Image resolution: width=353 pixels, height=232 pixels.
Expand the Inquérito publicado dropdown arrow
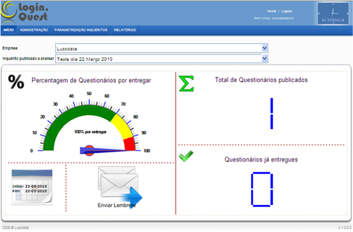[264, 59]
